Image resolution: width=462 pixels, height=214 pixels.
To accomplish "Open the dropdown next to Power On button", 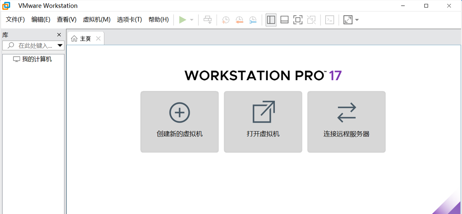I will coord(191,20).
